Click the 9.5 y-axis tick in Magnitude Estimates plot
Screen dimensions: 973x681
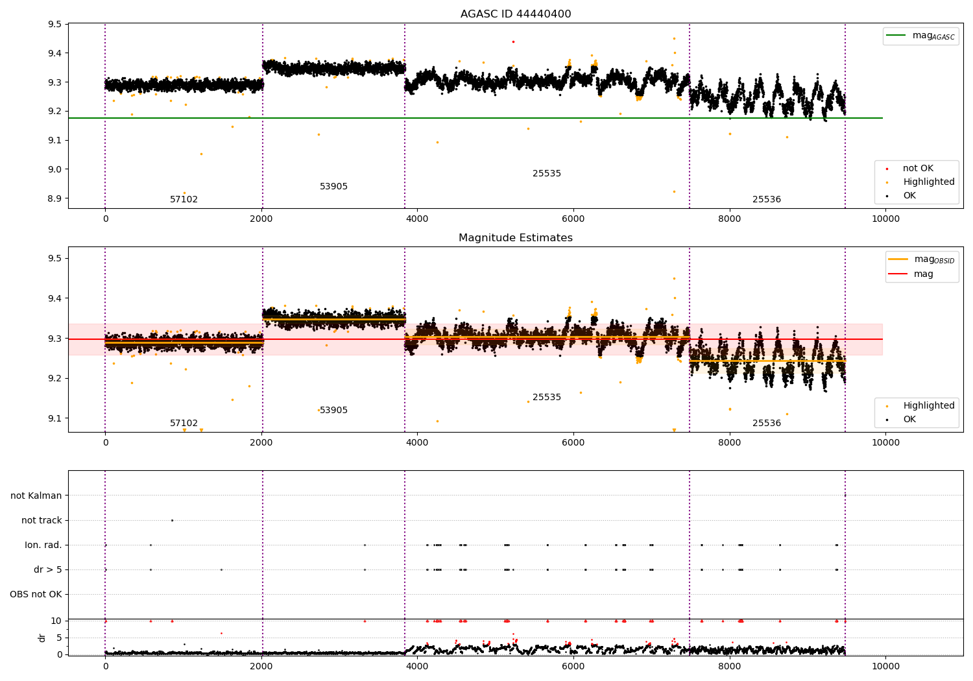click(54, 259)
